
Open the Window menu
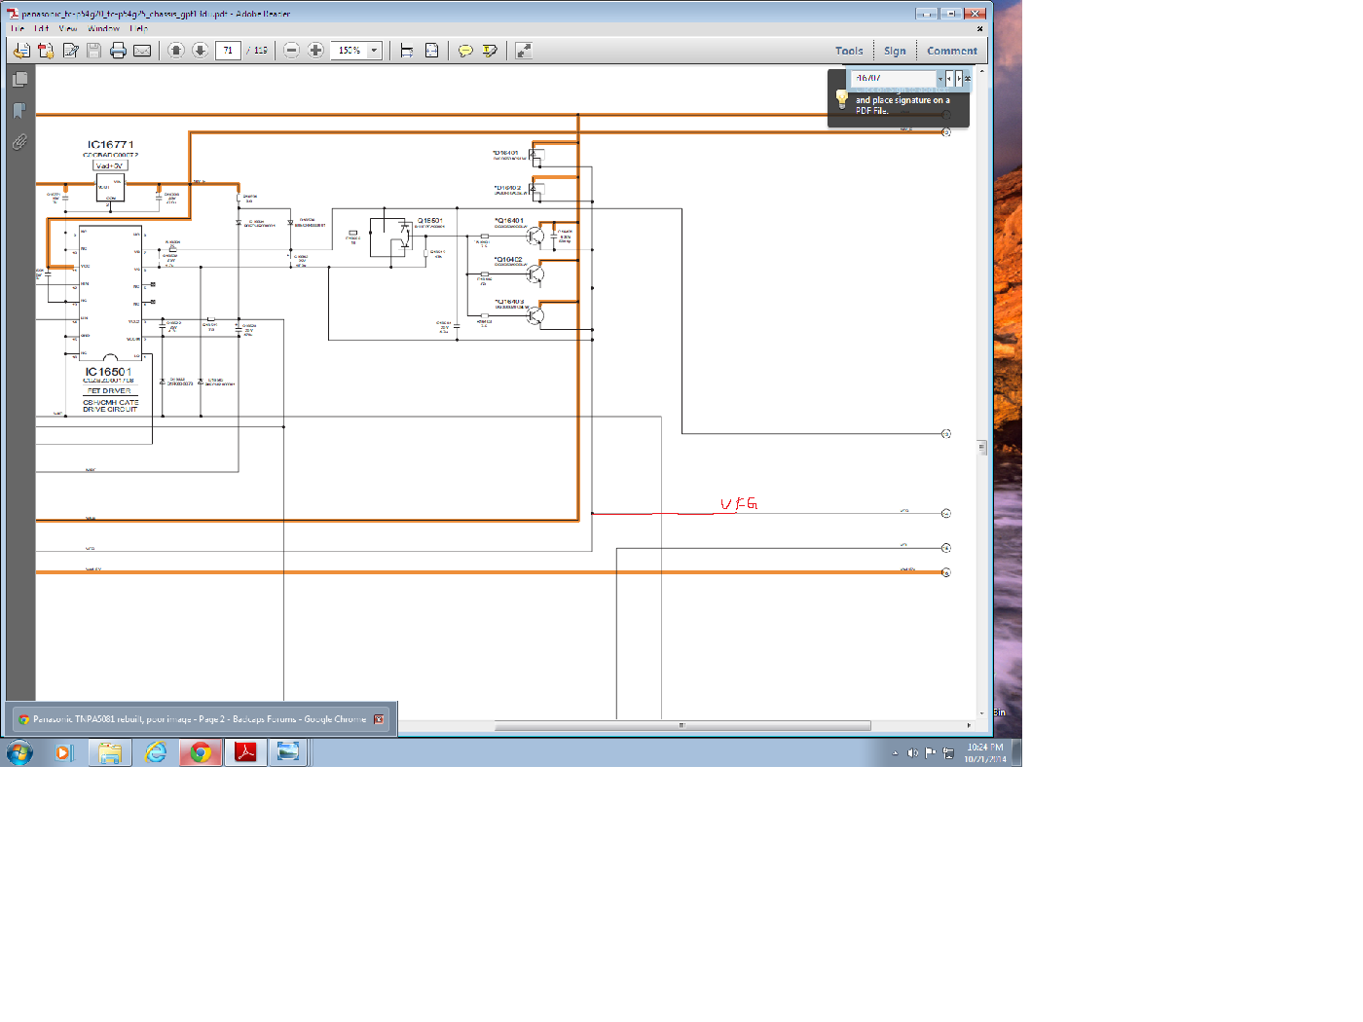click(x=103, y=28)
